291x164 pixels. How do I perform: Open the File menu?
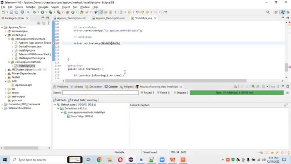click(3, 7)
